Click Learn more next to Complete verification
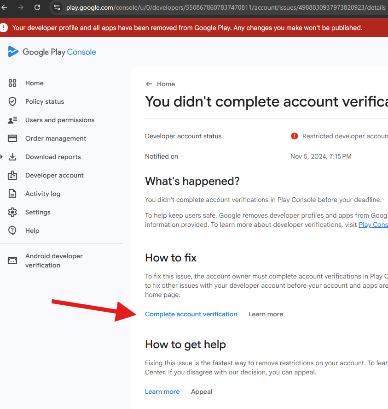The height and width of the screenshot is (409, 388). tap(266, 314)
